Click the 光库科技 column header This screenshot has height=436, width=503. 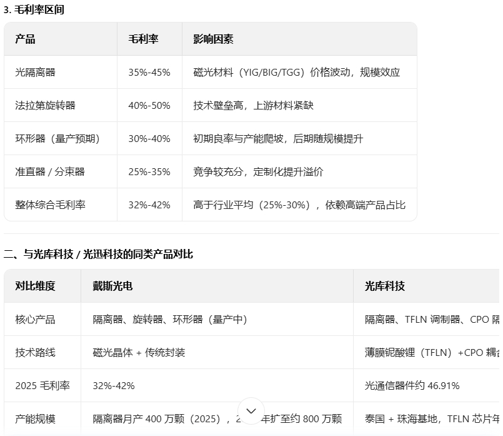click(x=385, y=286)
